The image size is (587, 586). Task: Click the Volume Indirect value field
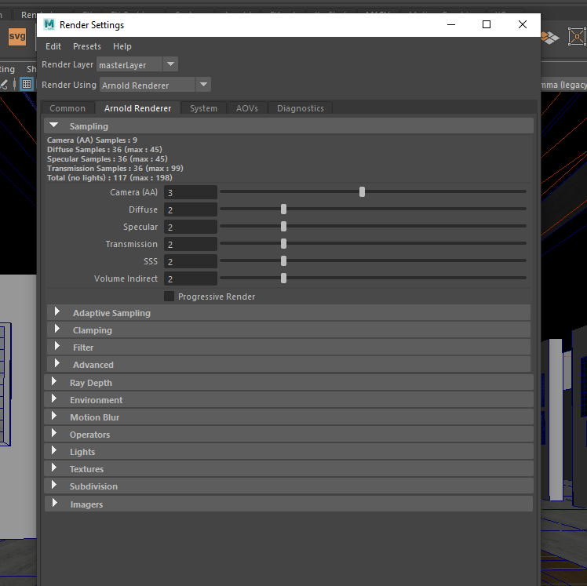point(191,278)
